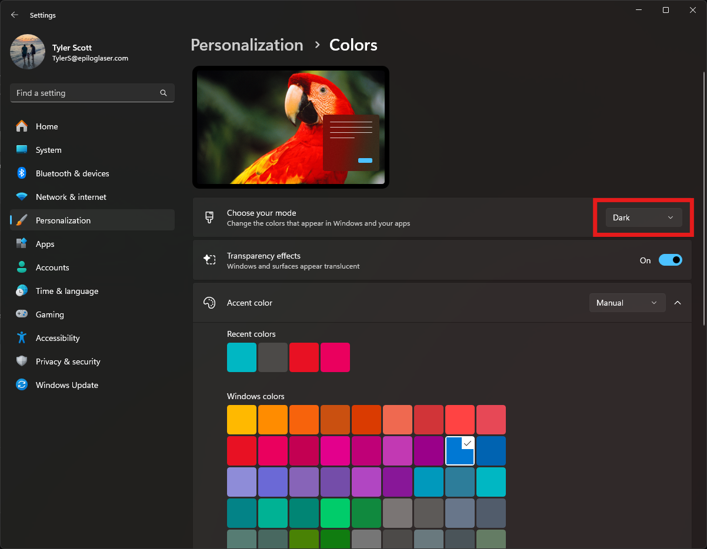Click the Personalization breadcrumb link

point(247,45)
